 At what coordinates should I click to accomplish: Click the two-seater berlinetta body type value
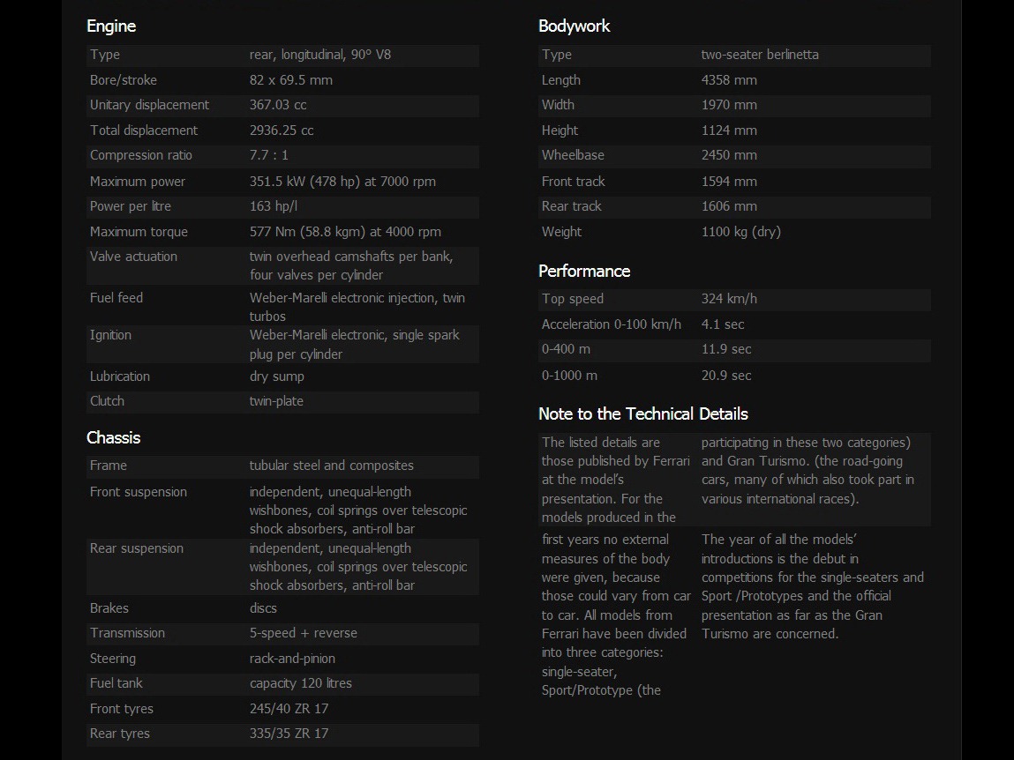click(x=760, y=55)
